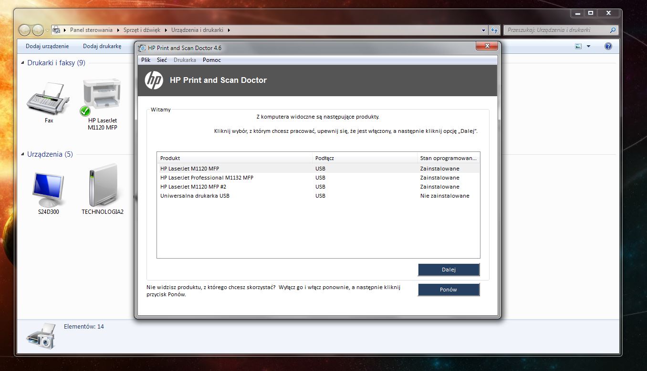This screenshot has width=647, height=371.
Task: Select HP LaserJet M1120 MFP row in list
Action: click(x=318, y=169)
